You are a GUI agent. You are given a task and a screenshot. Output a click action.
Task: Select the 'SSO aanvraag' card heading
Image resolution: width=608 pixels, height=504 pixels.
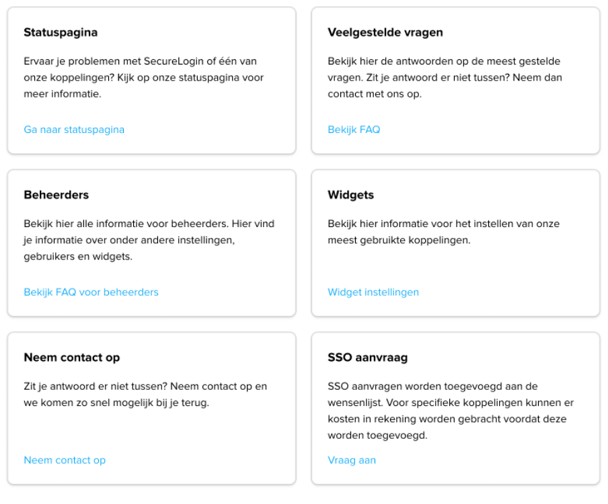(368, 358)
